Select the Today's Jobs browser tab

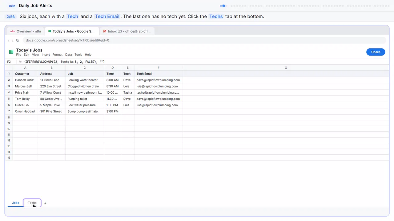point(72,31)
